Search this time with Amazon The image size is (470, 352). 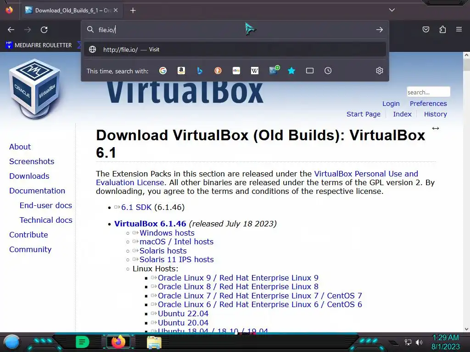181,71
